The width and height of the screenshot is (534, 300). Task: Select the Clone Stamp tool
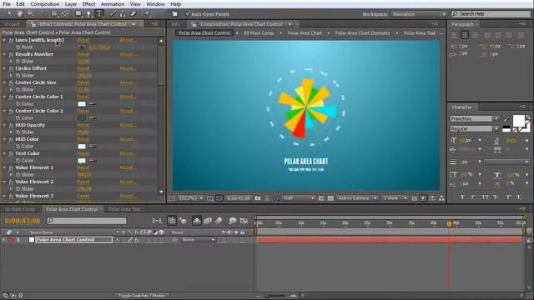click(x=123, y=14)
